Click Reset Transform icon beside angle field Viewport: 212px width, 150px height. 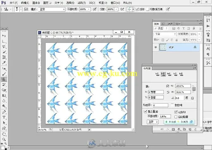[192, 98]
